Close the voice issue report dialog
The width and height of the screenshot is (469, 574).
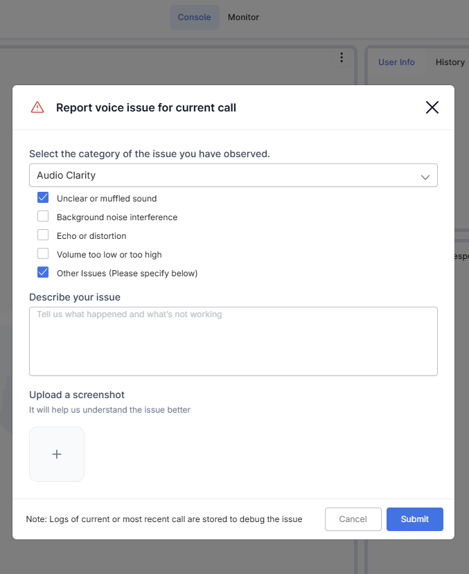point(432,107)
